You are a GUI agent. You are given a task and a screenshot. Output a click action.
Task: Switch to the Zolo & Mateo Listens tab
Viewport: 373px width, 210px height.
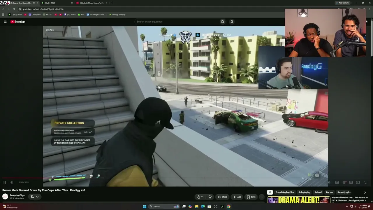(92, 3)
